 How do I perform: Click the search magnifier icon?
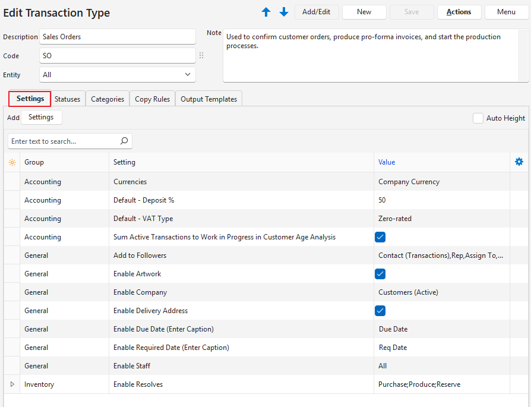coord(124,141)
